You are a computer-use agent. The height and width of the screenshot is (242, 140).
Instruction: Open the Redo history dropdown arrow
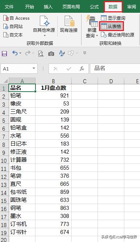[33, 53]
